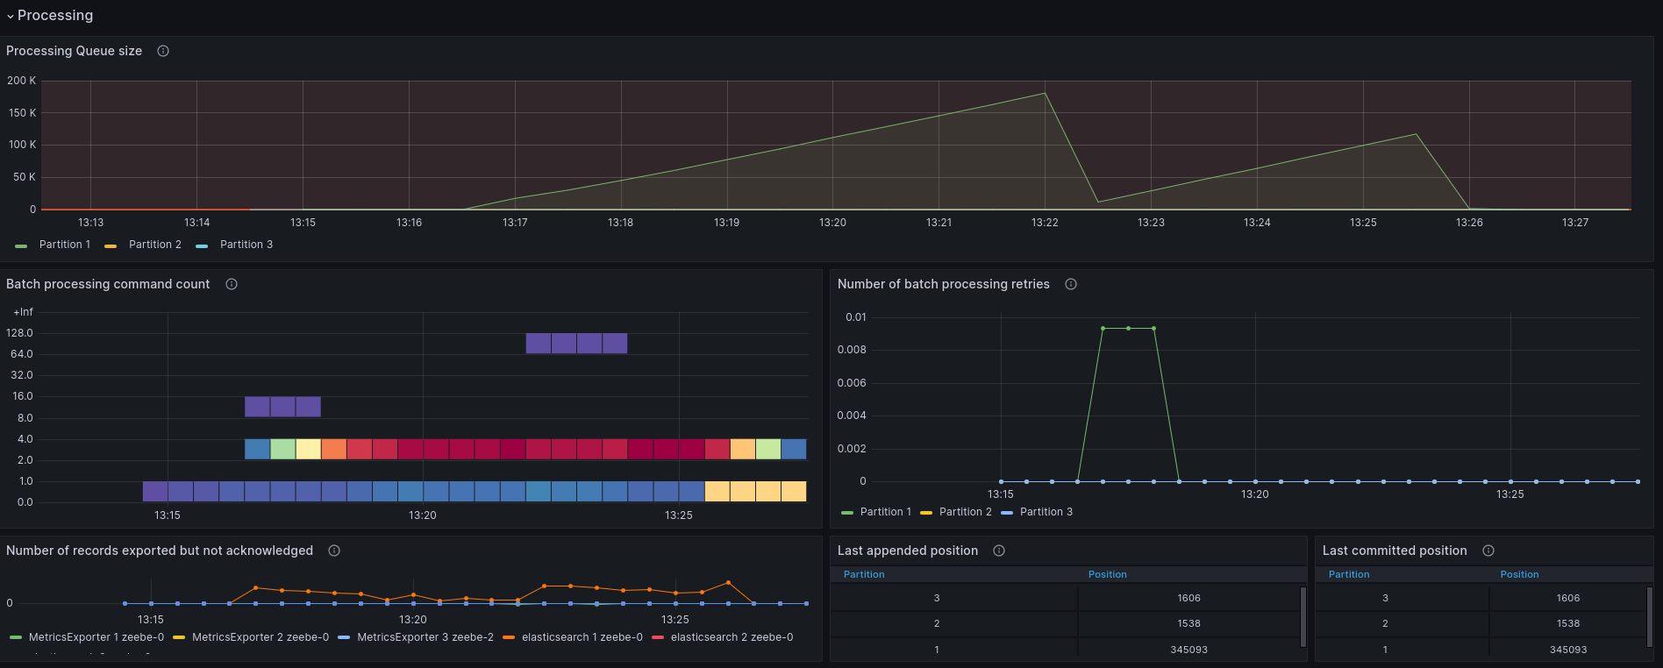Sort Last committed table by Partition column
Image resolution: width=1663 pixels, height=668 pixels.
1349,574
